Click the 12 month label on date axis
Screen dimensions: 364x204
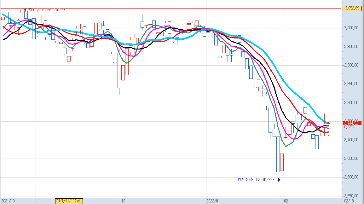point(123,201)
